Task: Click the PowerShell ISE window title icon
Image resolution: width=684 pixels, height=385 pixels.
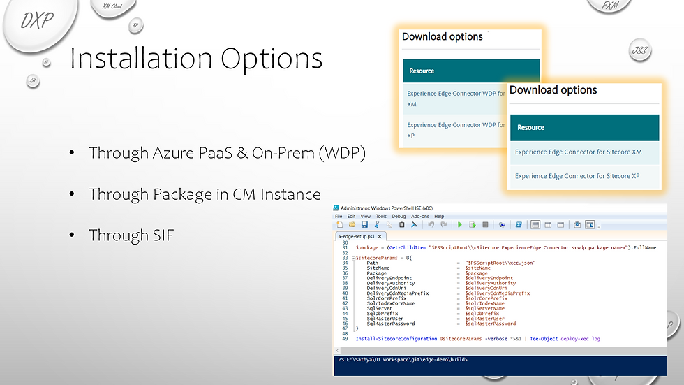Action: [x=336, y=208]
